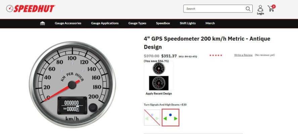Select no turn signals option
The height and width of the screenshot is (134, 298).
[152, 118]
